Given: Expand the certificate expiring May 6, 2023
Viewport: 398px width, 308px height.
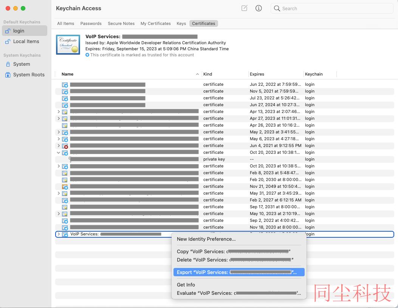Looking at the screenshot, I should [x=59, y=139].
